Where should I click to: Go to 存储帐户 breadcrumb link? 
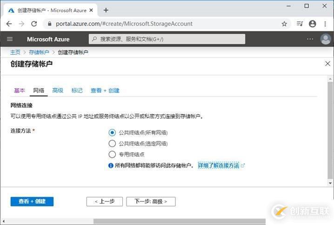tap(39, 52)
